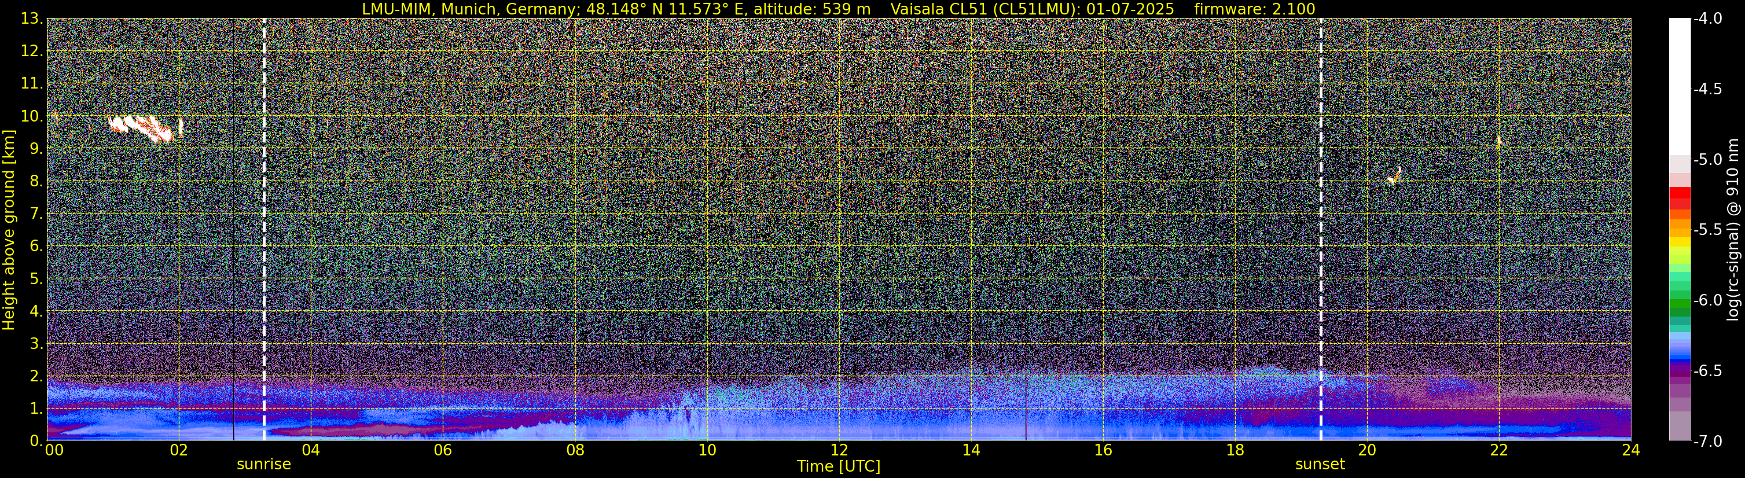The image size is (1745, 478).
Task: Click the 'sunrise' label below the axis
Action: pyautogui.click(x=263, y=465)
